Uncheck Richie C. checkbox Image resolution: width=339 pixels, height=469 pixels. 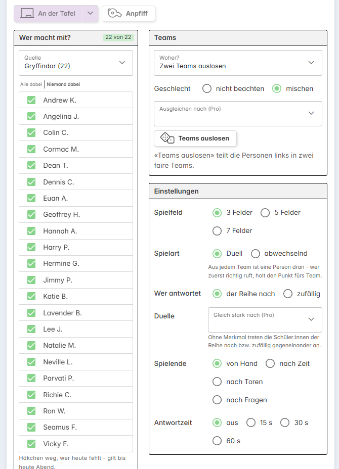point(31,395)
